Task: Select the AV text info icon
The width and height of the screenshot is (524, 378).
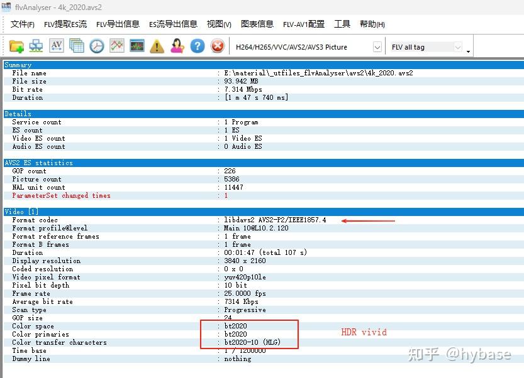Action: [56, 45]
